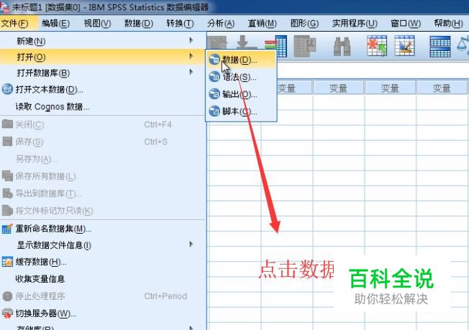469x330 pixels.
Task: Select 读取 Cognos 数据... entry
Action: click(103, 106)
